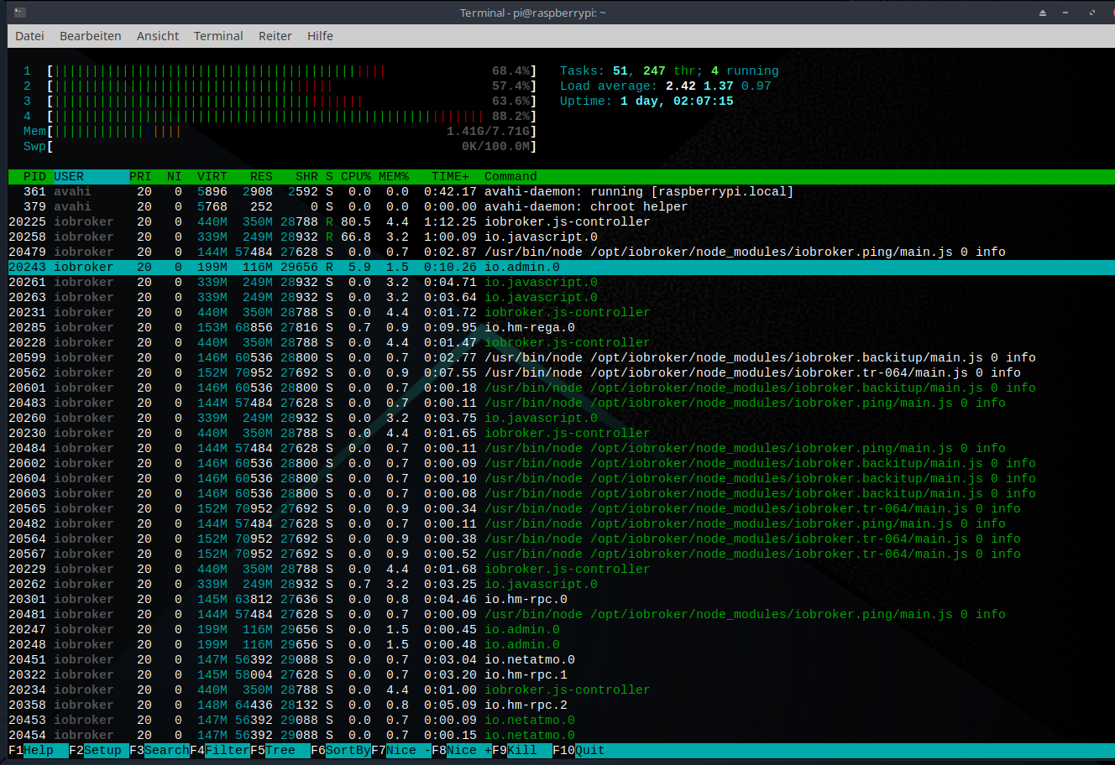Select the io.hm-rega.0 process row
The height and width of the screenshot is (765, 1115).
pos(529,327)
